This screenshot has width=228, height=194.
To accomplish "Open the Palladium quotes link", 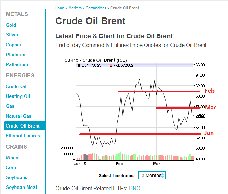I will 17,64.
